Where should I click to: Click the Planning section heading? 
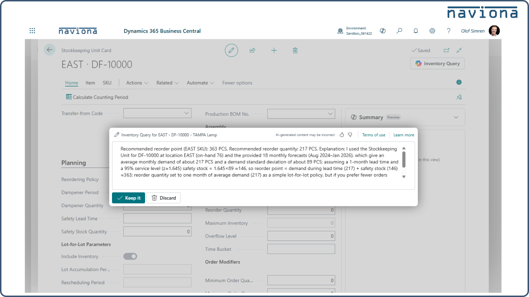74,163
